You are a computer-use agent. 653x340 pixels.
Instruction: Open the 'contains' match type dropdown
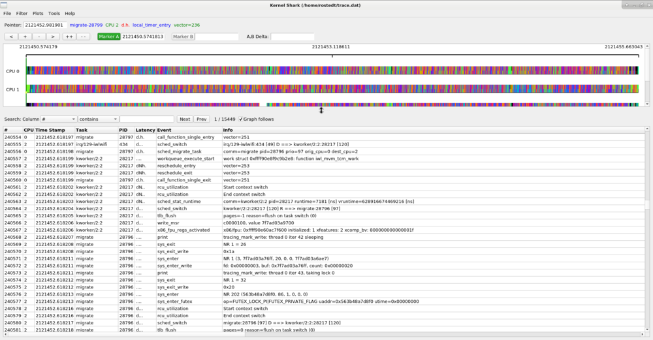coord(99,119)
